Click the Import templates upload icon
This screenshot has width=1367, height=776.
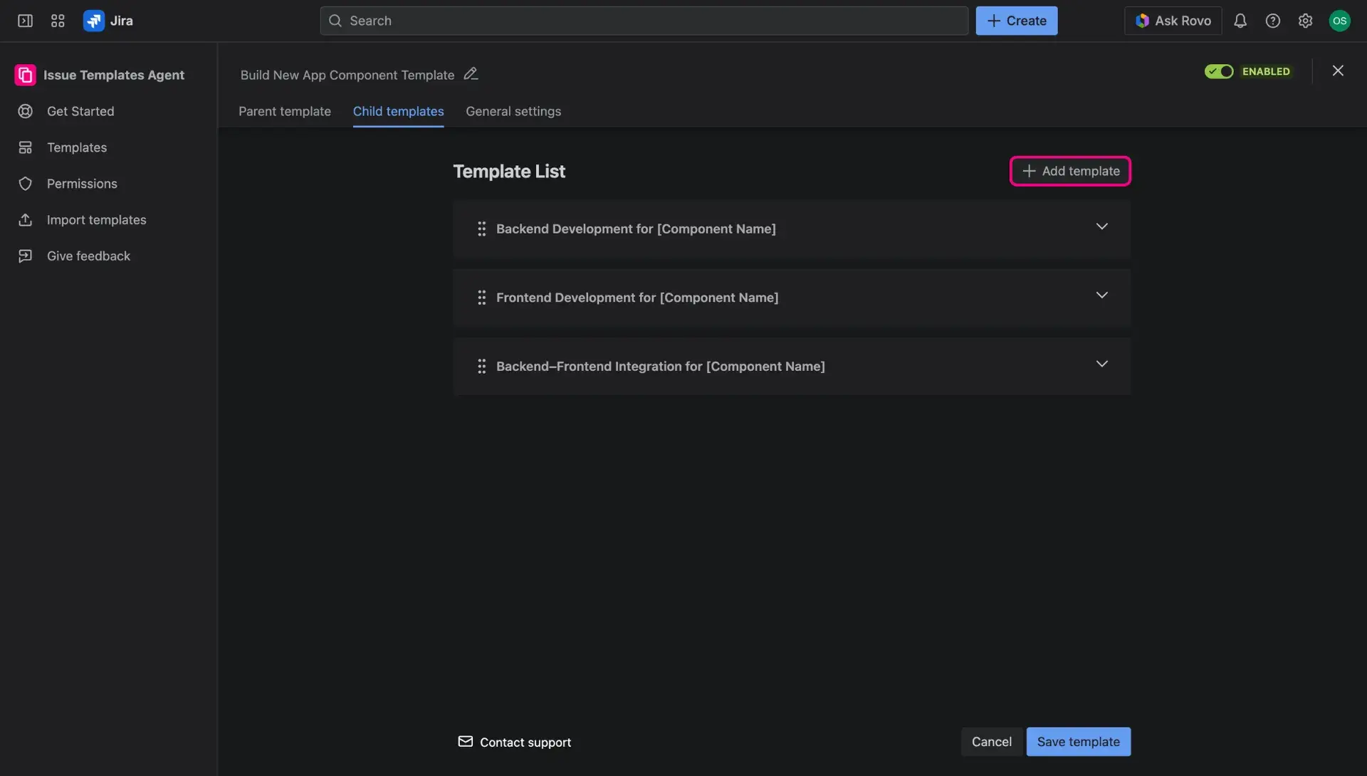click(x=26, y=219)
